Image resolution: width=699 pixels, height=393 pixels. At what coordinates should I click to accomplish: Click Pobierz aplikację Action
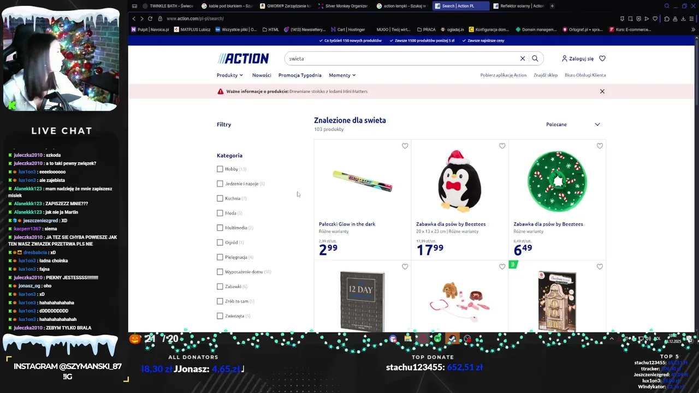click(x=503, y=75)
